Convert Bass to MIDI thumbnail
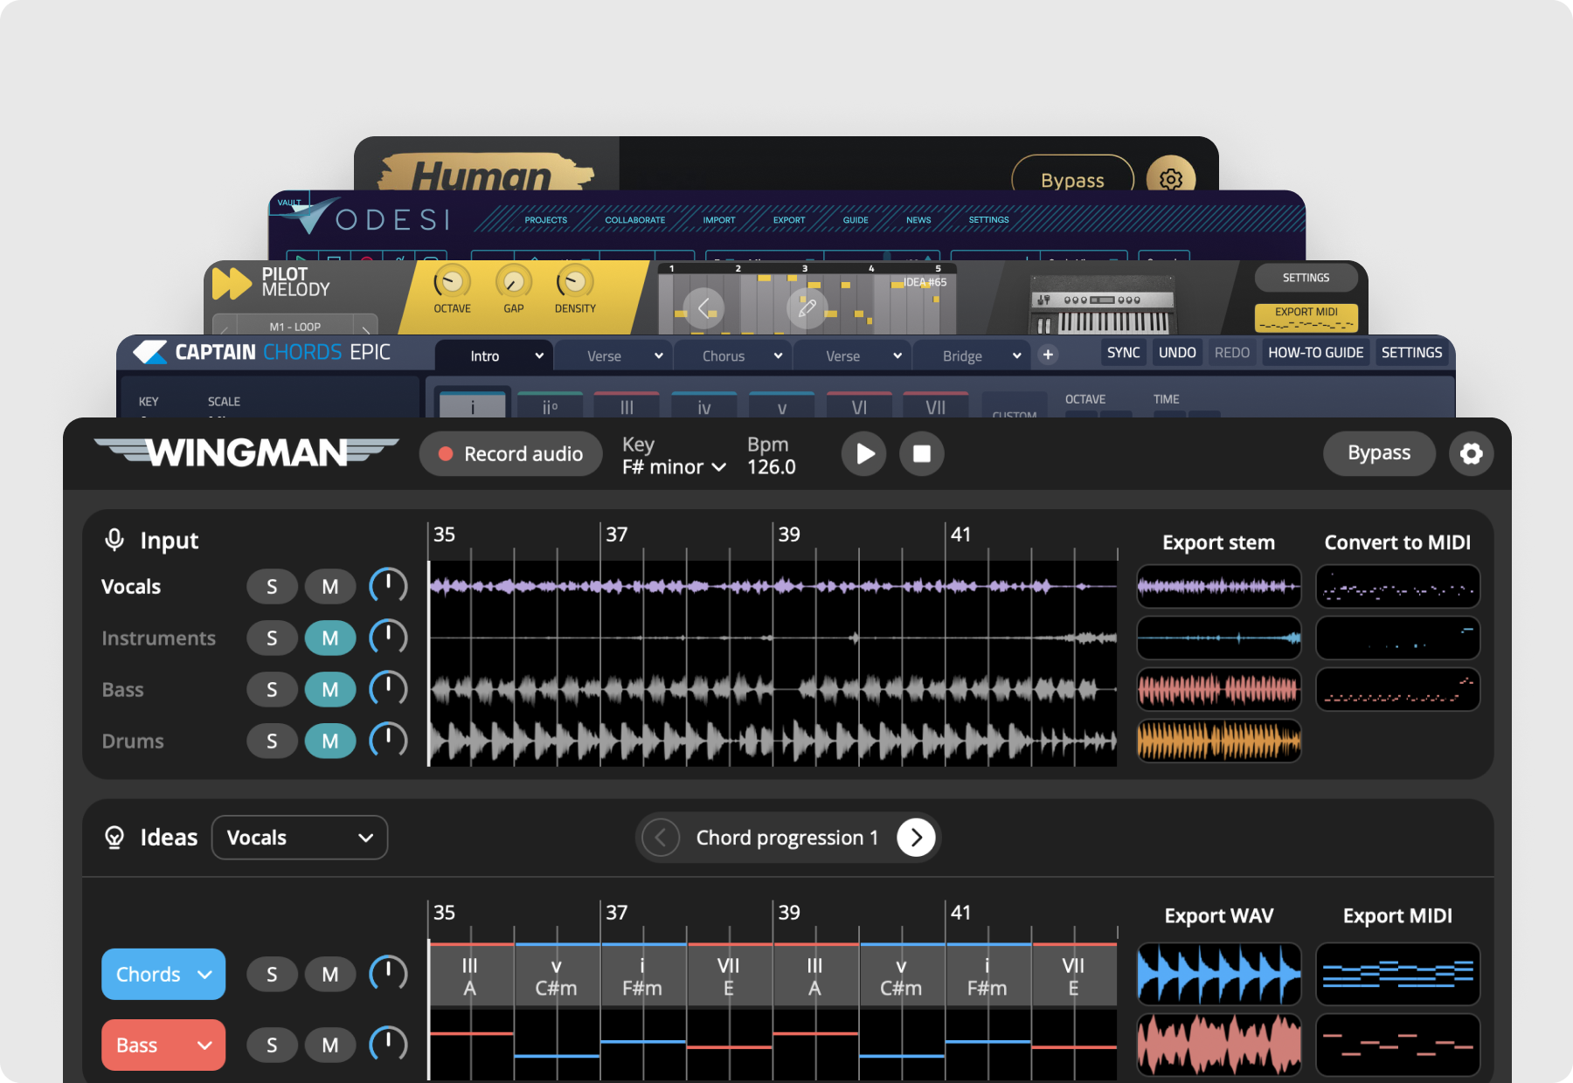Image resolution: width=1573 pixels, height=1083 pixels. (x=1397, y=689)
